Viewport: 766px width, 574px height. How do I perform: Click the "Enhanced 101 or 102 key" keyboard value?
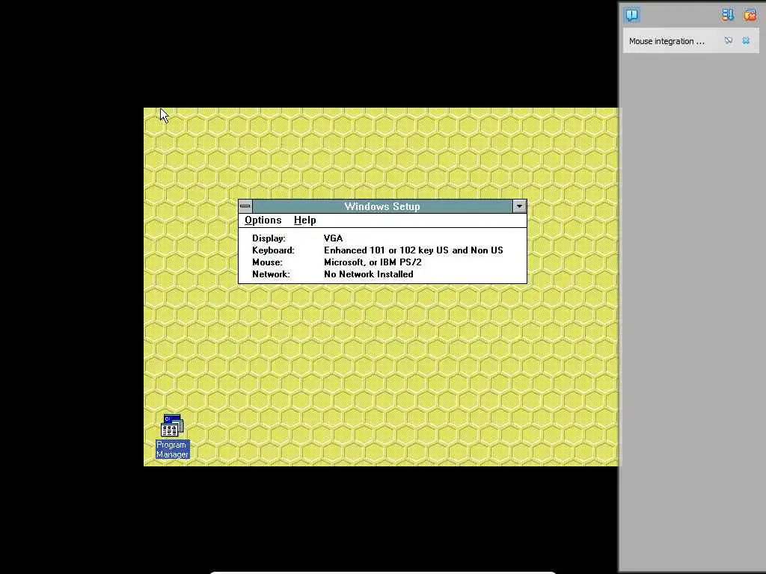tap(413, 250)
